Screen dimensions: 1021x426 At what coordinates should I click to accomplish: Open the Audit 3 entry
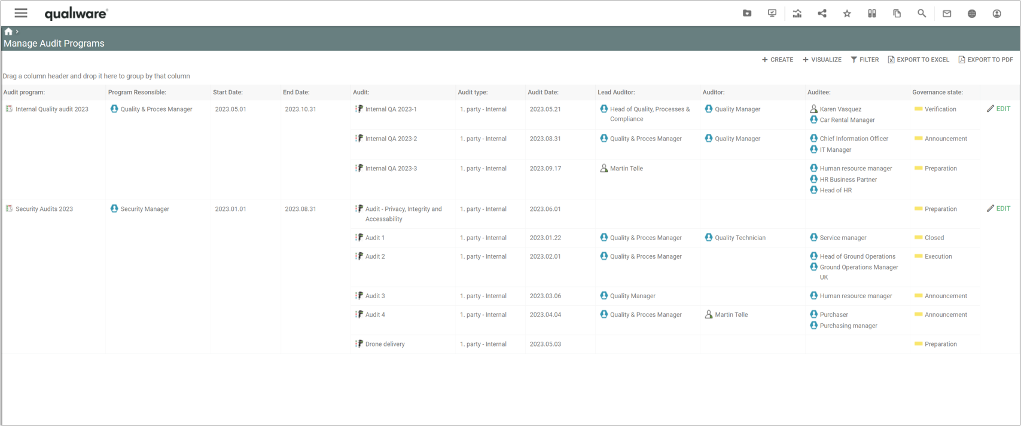coord(375,296)
